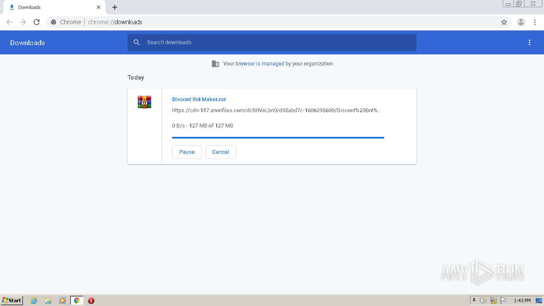Show hidden system tray icons
Screen dimensions: 544x306
click(474, 300)
